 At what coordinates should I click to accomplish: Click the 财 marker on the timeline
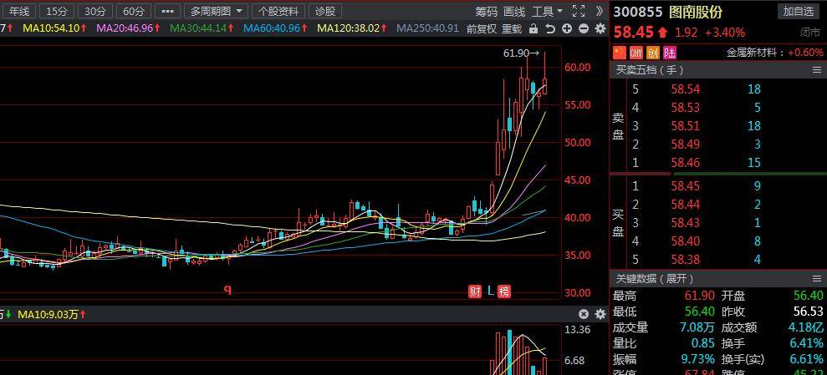[475, 291]
